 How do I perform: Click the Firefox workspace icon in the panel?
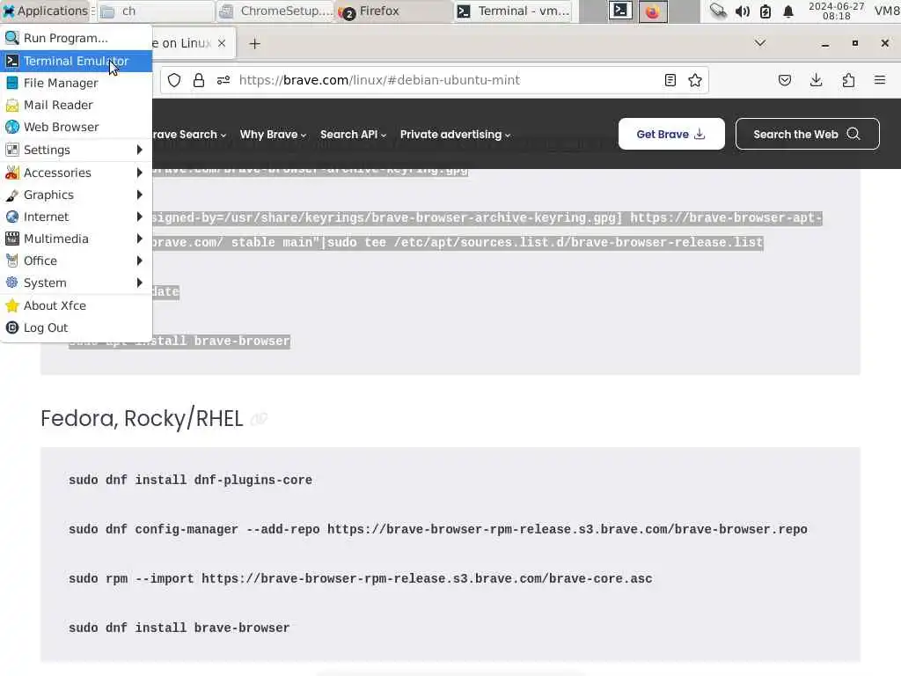tap(653, 11)
